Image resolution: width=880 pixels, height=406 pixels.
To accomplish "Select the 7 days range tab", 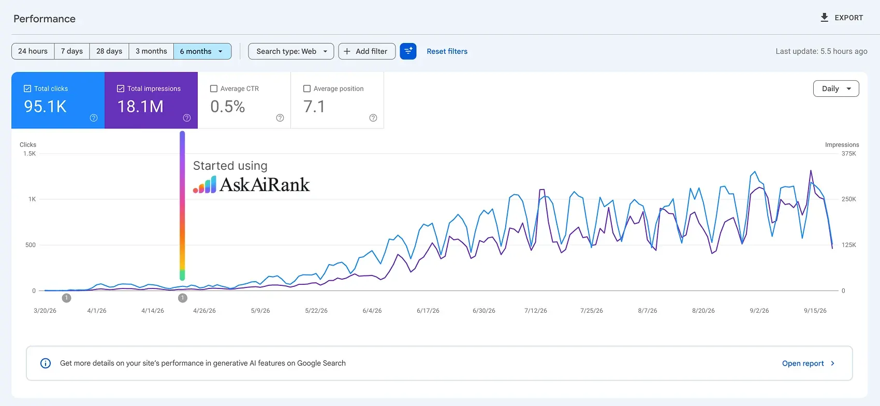I will click(72, 51).
